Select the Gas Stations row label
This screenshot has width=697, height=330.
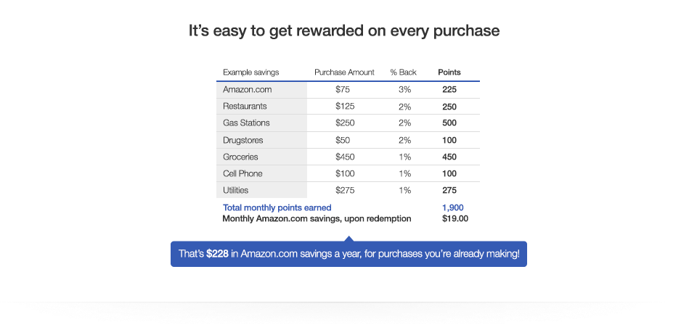246,123
